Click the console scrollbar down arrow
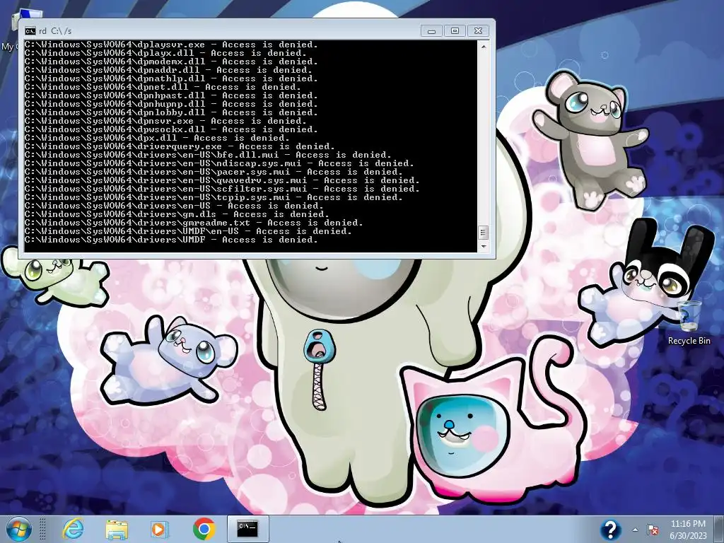This screenshot has height=543, width=724. click(x=484, y=247)
